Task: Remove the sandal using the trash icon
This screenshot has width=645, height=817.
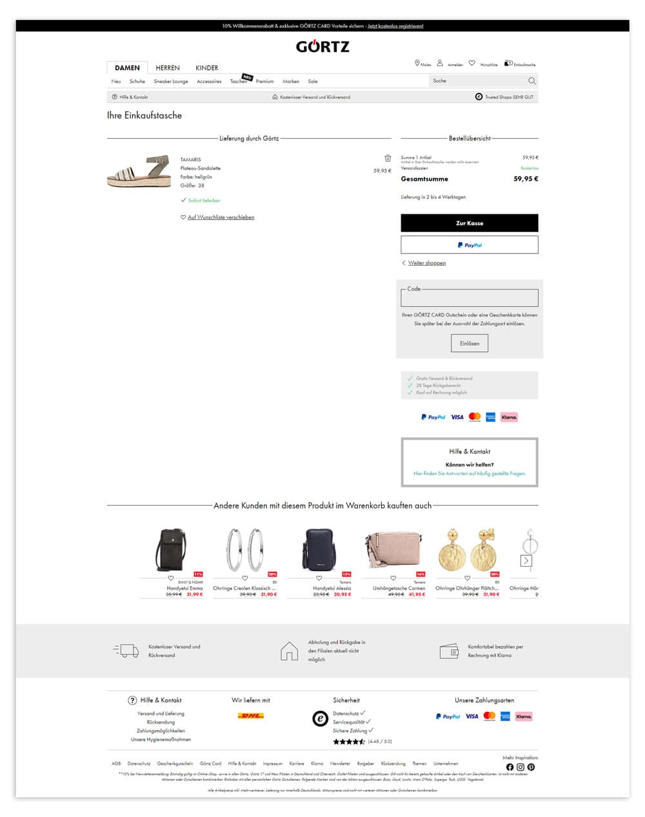Action: [388, 158]
